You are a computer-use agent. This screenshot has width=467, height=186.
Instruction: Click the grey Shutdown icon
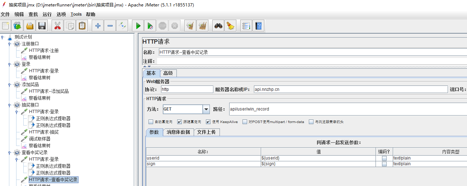(x=175, y=26)
